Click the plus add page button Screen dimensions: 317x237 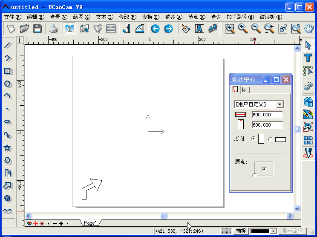pyautogui.click(x=61, y=223)
